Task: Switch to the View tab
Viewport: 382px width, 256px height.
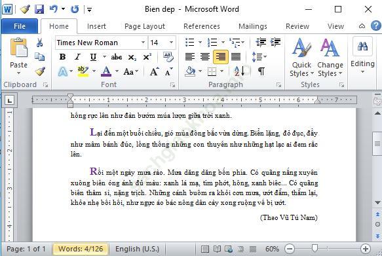Action: (x=335, y=26)
